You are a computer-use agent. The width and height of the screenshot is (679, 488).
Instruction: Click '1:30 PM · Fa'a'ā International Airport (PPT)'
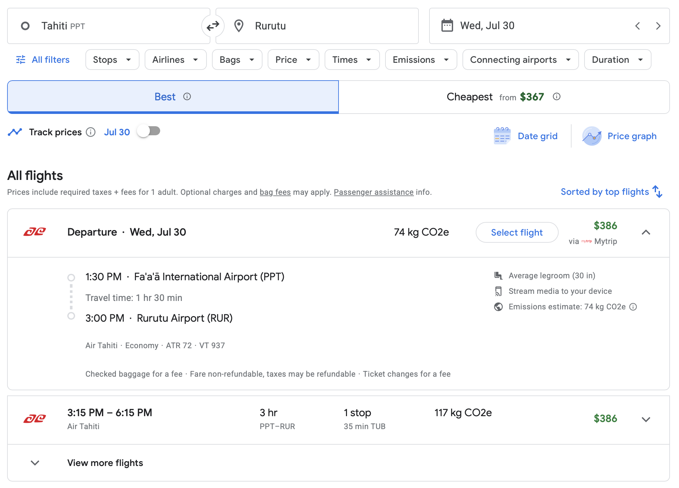[185, 277]
